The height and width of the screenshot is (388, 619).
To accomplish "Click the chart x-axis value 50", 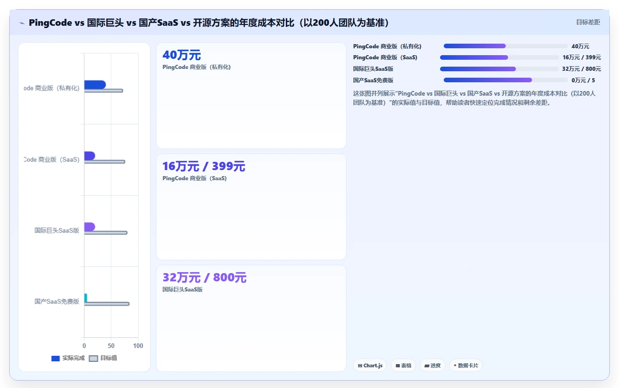I will tap(111, 346).
